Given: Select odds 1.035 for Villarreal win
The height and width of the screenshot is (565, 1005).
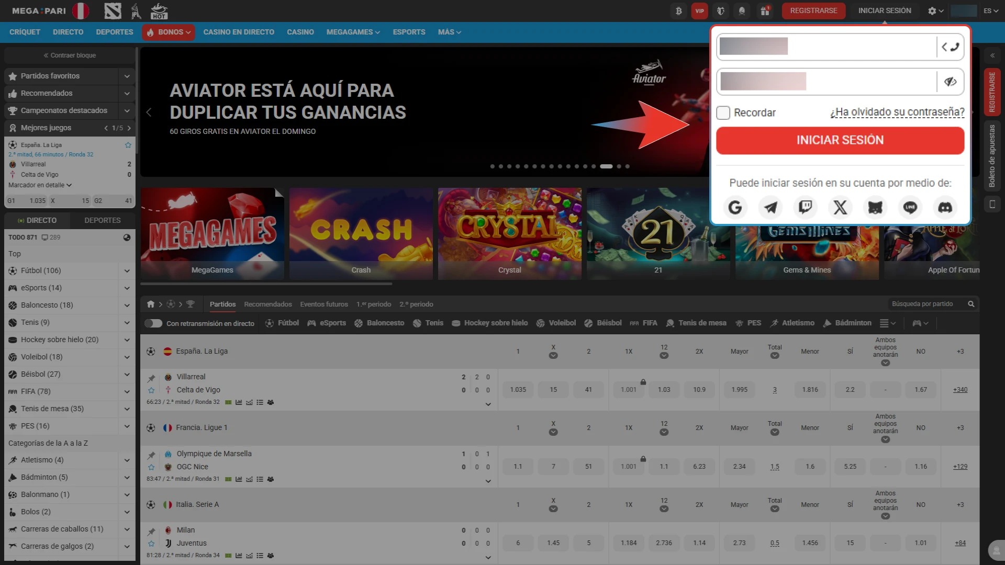Looking at the screenshot, I should pyautogui.click(x=518, y=390).
